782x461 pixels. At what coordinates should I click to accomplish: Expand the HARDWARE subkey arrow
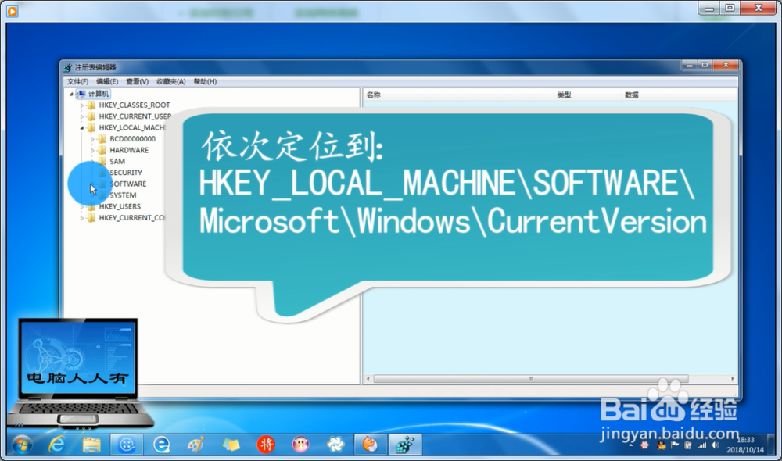pos(93,150)
